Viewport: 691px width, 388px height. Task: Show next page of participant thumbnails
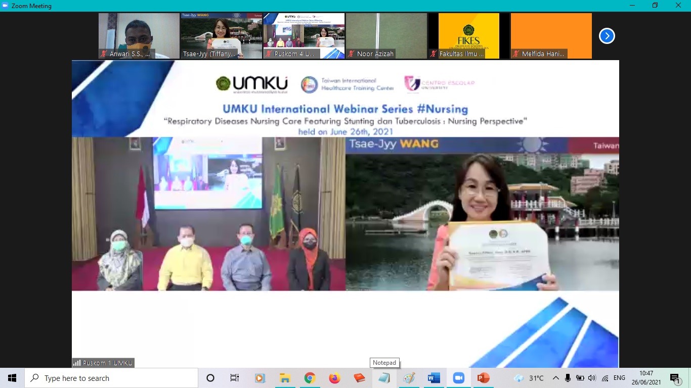click(x=607, y=36)
